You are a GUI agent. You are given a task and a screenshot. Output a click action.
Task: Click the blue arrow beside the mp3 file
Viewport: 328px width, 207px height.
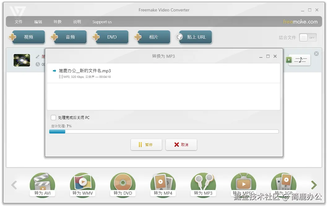(x=54, y=71)
